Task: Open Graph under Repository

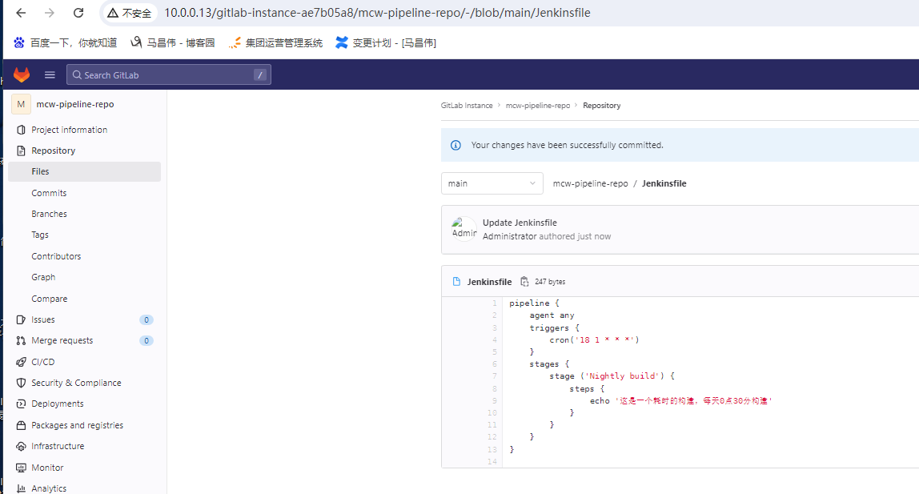Action: (43, 277)
